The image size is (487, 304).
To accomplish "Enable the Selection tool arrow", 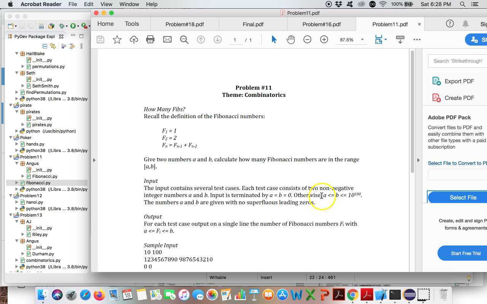I will (274, 39).
